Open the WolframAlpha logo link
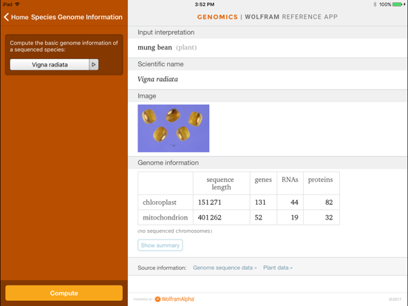408x306 pixels. coord(174,299)
